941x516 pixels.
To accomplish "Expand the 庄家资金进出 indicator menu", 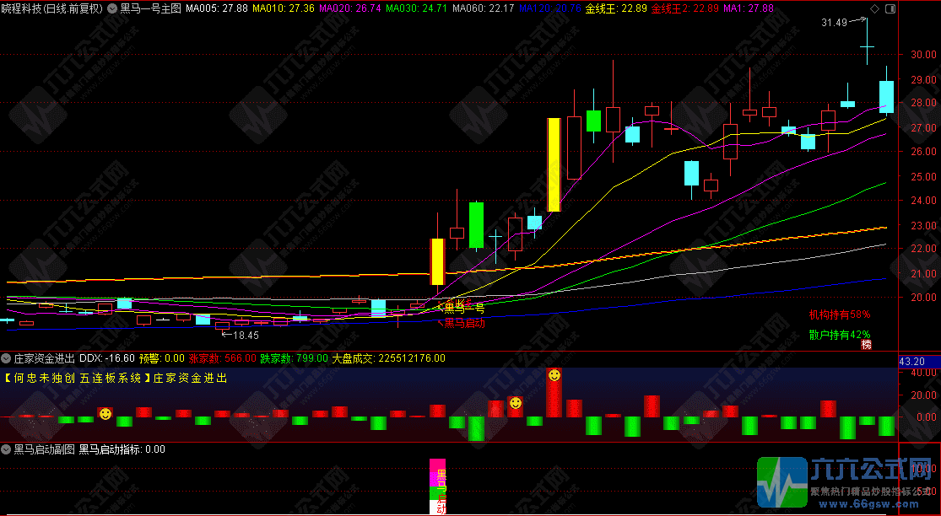I will [x=7, y=357].
